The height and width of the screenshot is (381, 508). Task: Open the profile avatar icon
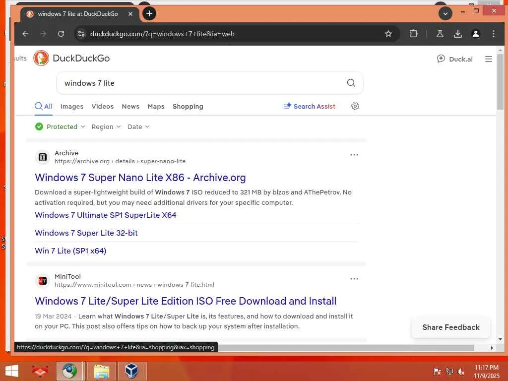coord(476,34)
